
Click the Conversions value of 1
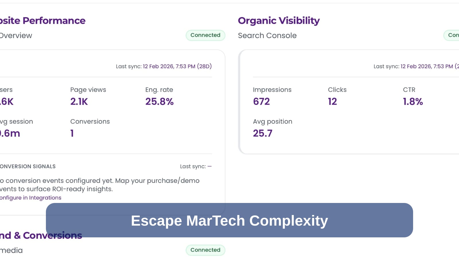[x=72, y=133]
